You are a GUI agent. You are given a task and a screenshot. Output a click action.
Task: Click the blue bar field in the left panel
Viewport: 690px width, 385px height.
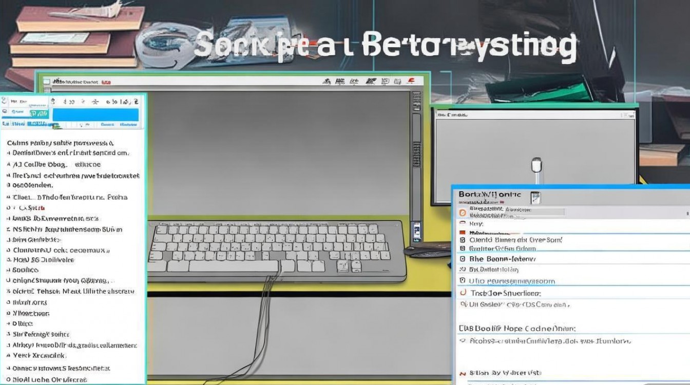(x=95, y=114)
